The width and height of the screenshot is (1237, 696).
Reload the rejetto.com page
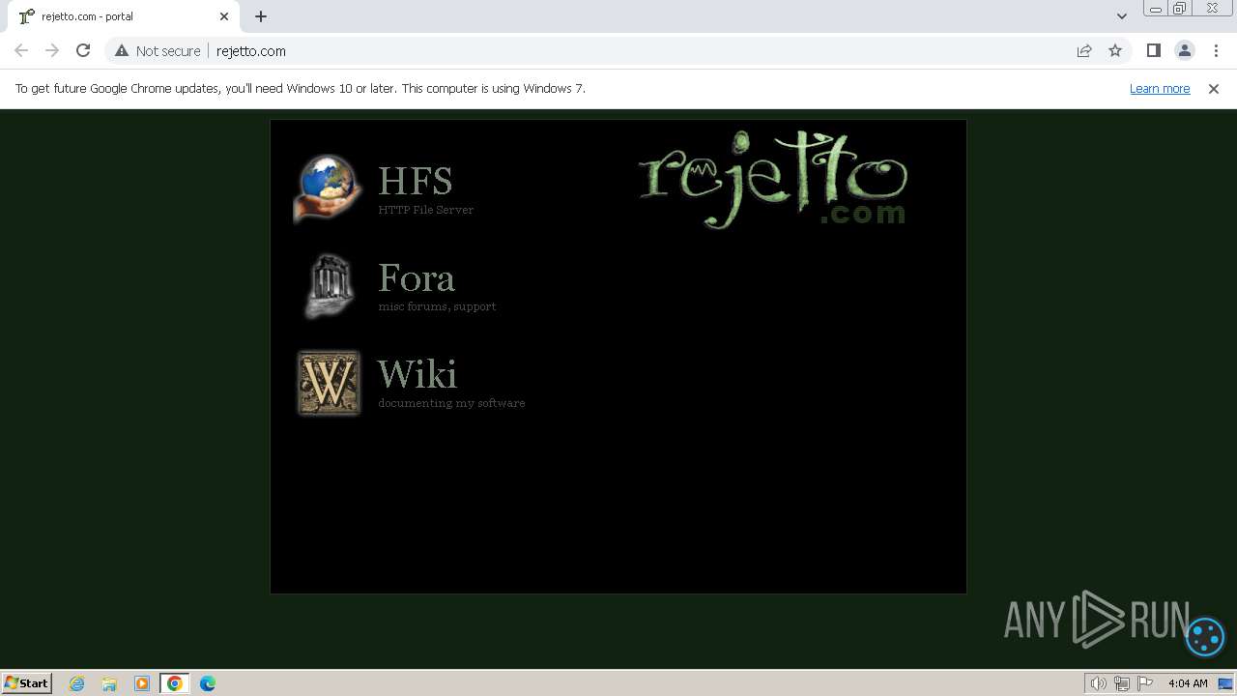(x=83, y=50)
